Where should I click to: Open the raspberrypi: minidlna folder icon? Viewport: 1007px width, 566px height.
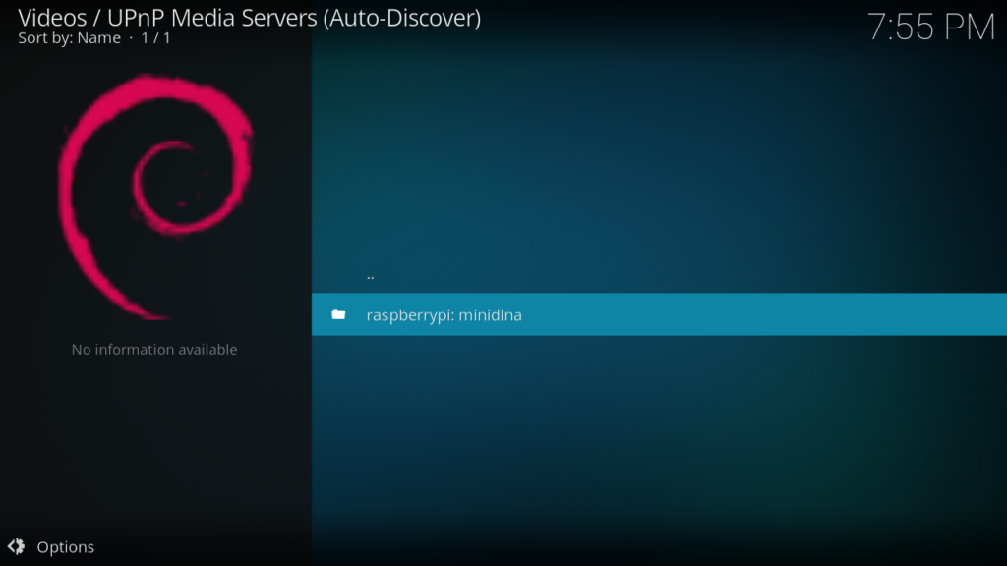pyautogui.click(x=338, y=314)
